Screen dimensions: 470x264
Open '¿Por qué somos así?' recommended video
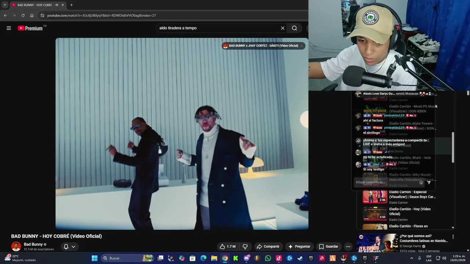coord(424,238)
